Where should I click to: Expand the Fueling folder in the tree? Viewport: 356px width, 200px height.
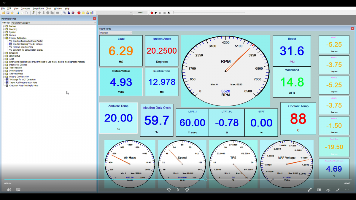pyautogui.click(x=4, y=26)
